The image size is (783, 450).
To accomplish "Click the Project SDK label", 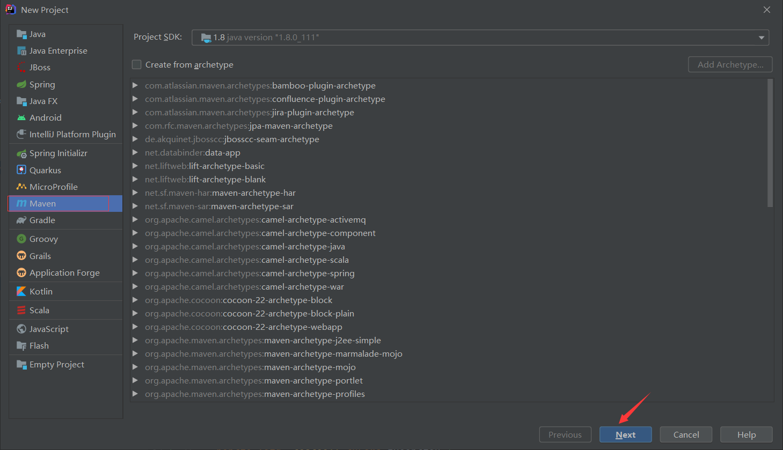I will 158,37.
